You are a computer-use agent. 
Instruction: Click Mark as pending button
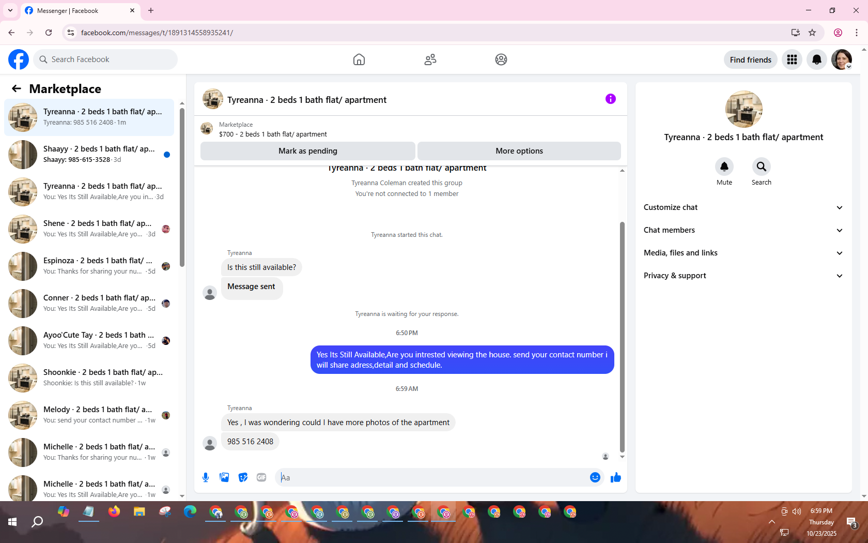(x=308, y=151)
